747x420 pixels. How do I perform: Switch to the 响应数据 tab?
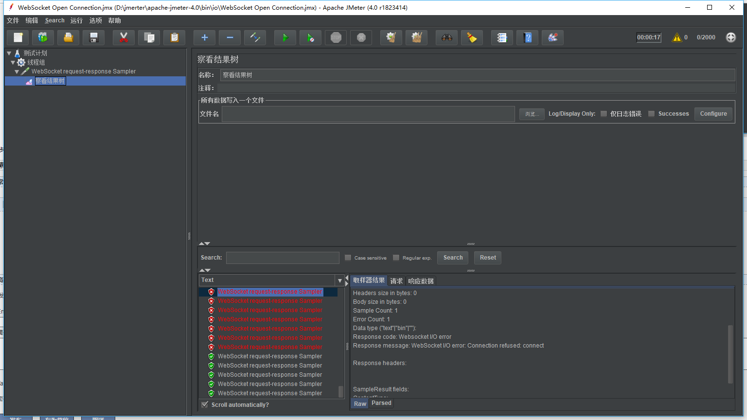click(x=421, y=281)
